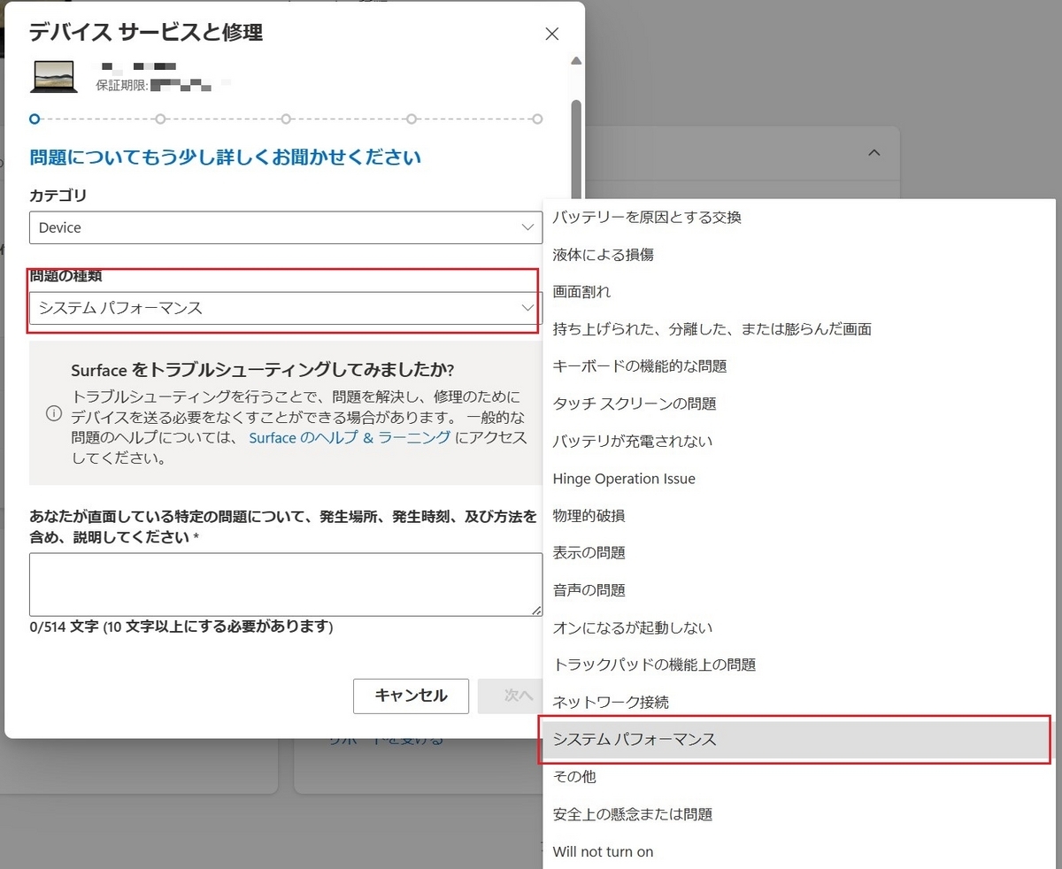This screenshot has width=1062, height=869.
Task: Select 安全上の懸念または問題 option
Action: tap(799, 814)
